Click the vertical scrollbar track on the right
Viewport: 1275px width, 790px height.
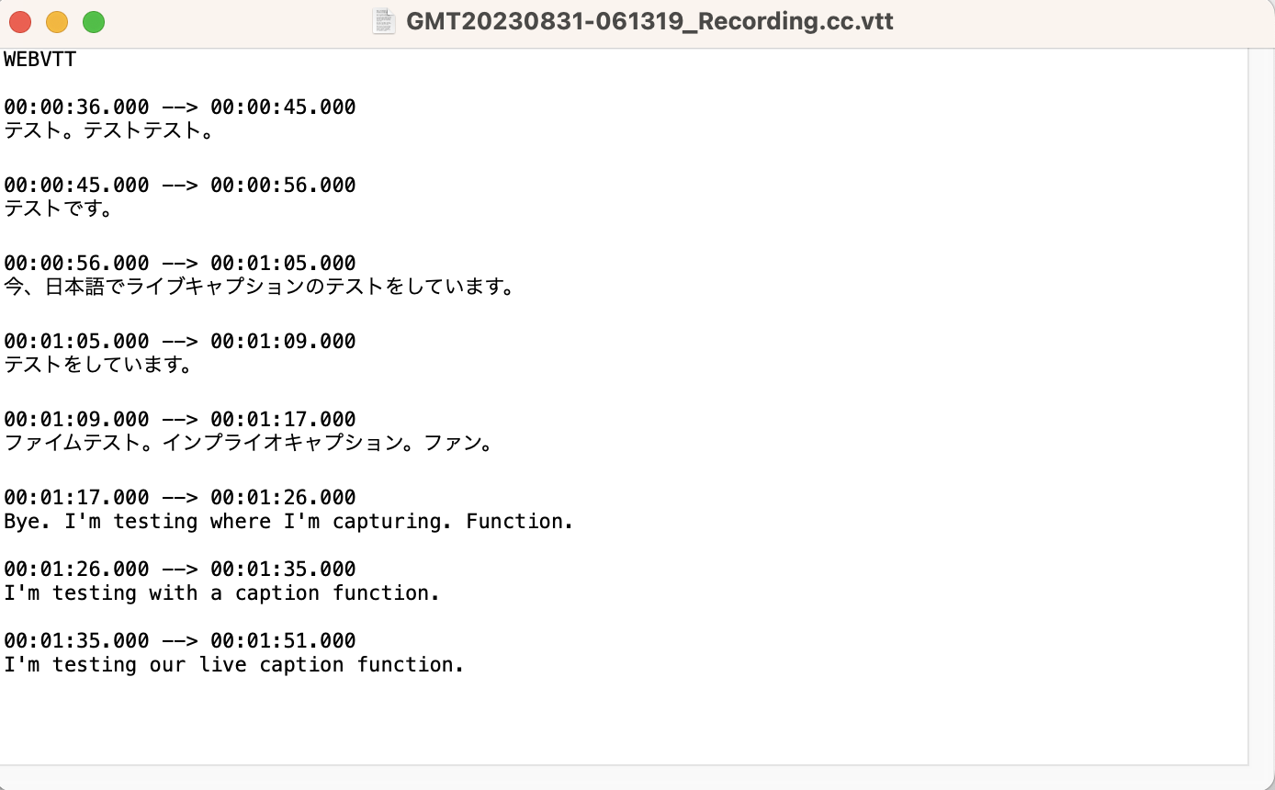1260,404
